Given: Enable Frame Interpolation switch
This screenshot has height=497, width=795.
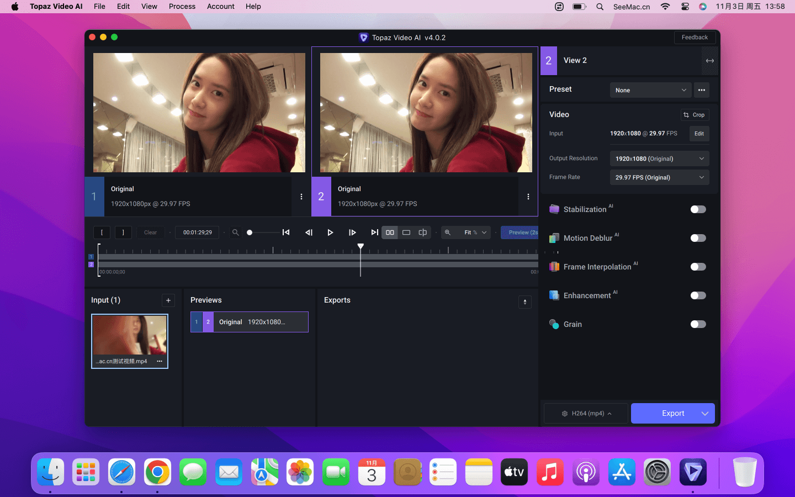Looking at the screenshot, I should tap(698, 267).
